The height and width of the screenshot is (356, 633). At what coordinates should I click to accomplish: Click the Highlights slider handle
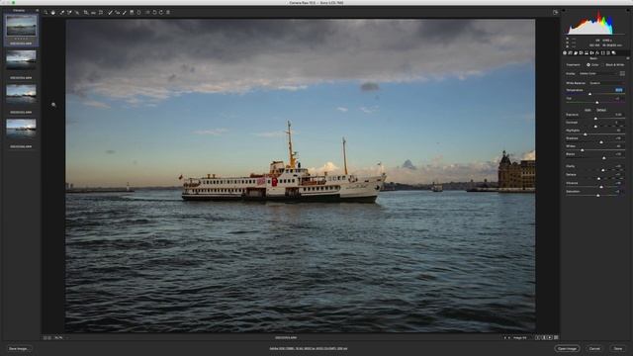(x=585, y=134)
